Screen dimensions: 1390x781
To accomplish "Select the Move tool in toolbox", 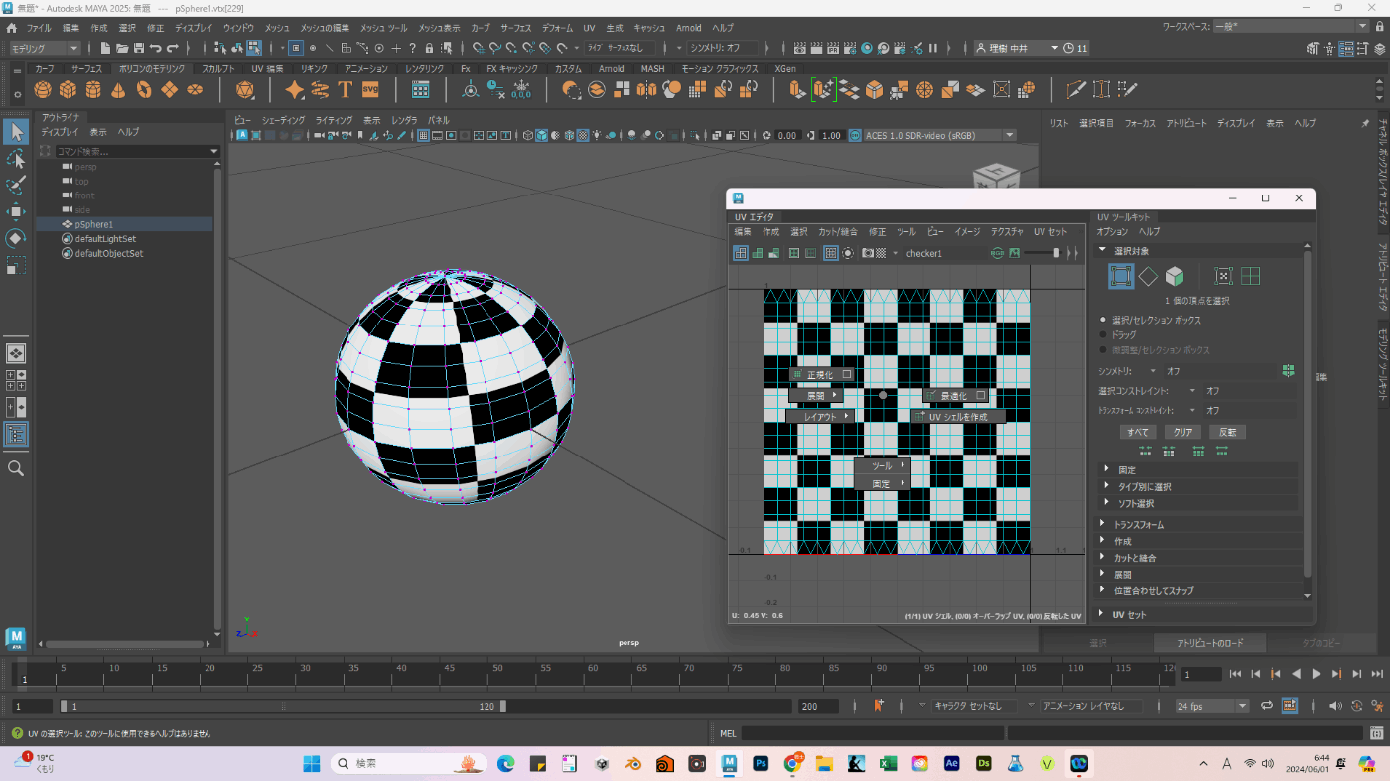I will point(16,212).
